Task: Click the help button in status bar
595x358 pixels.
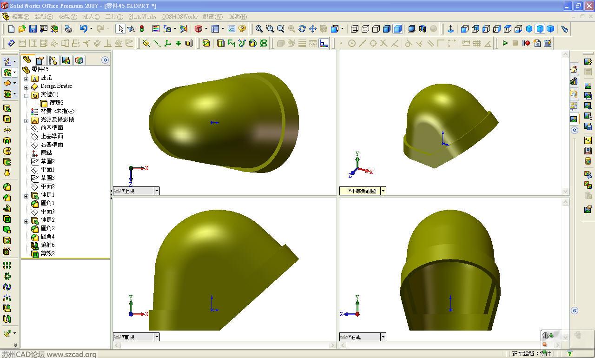Action: [x=569, y=354]
